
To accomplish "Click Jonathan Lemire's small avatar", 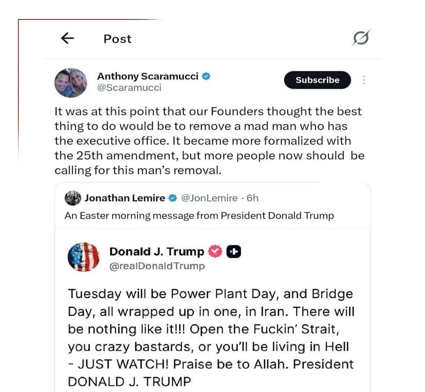I will point(73,198).
